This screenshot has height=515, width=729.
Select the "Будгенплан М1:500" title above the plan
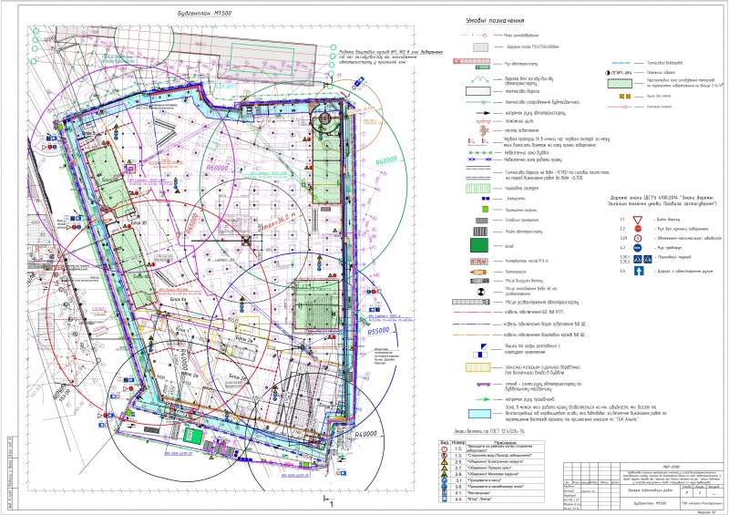point(204,14)
